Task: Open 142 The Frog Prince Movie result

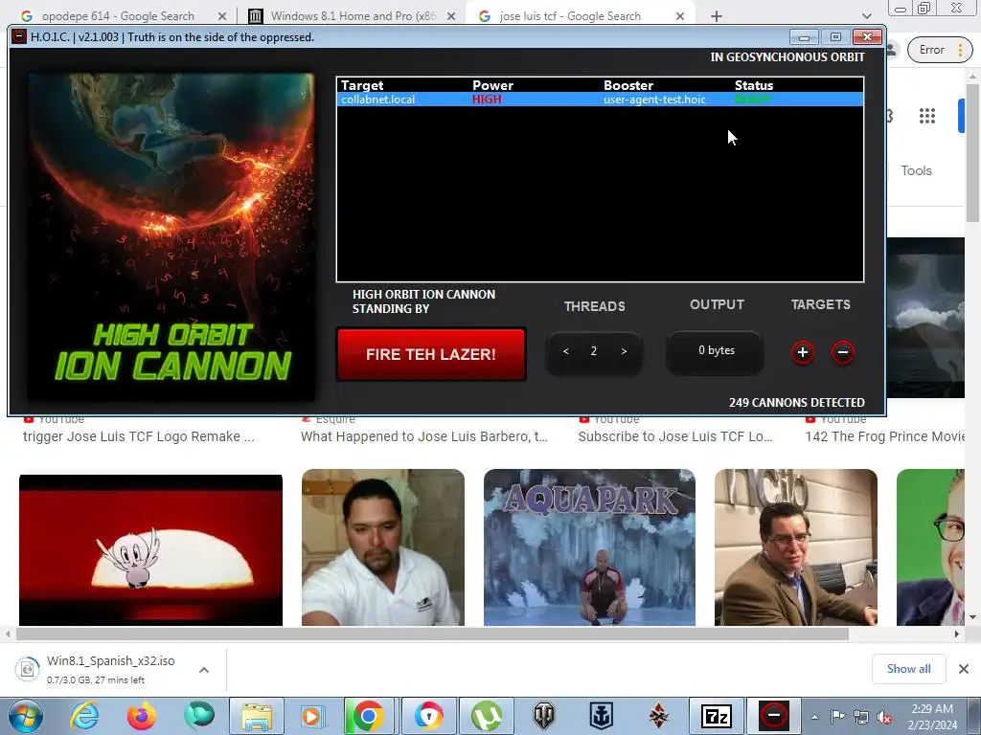Action: (x=884, y=436)
